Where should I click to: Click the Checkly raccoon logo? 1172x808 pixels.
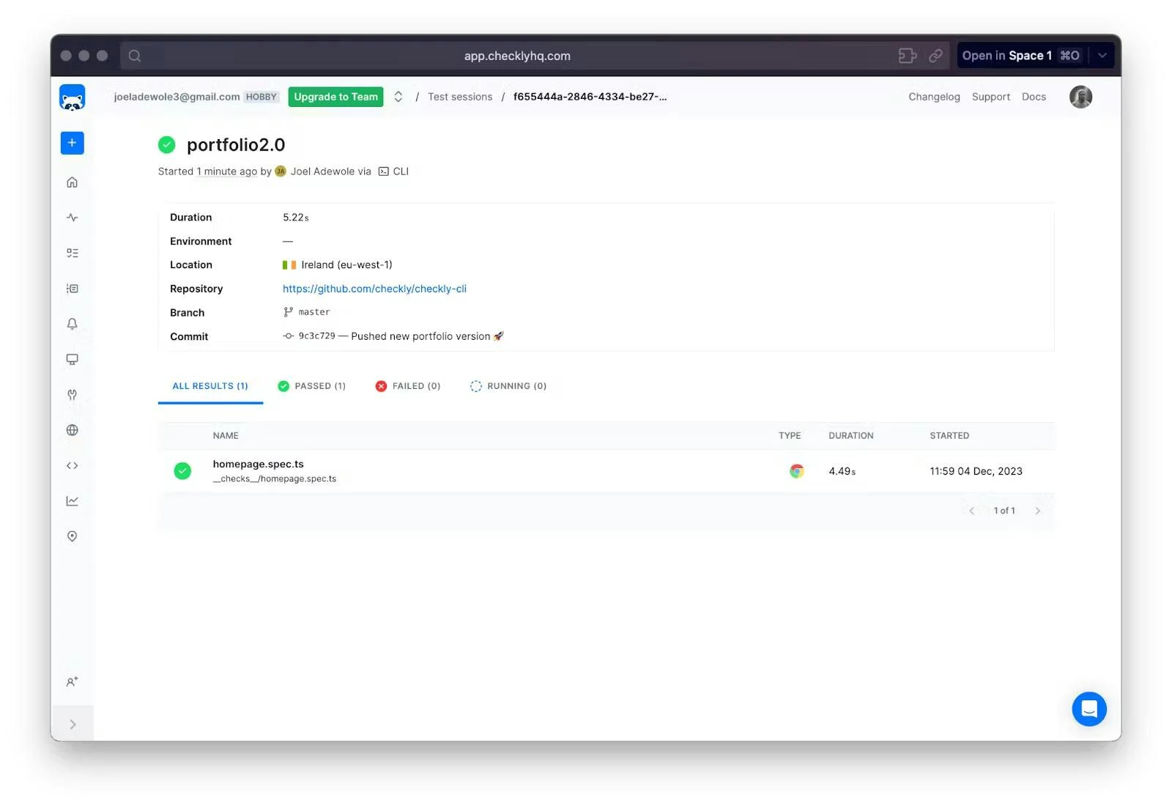tap(72, 97)
